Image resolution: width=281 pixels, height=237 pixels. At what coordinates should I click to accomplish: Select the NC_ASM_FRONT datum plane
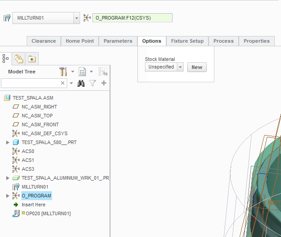40,125
